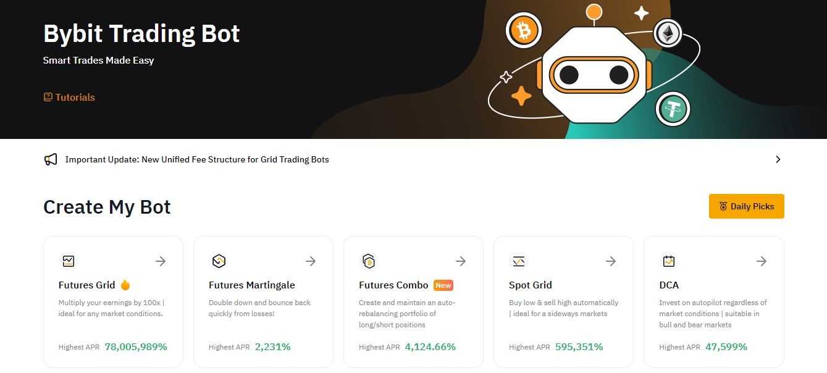Image resolution: width=827 pixels, height=373 pixels.
Task: Click the Spot Grid card icon
Action: point(519,261)
